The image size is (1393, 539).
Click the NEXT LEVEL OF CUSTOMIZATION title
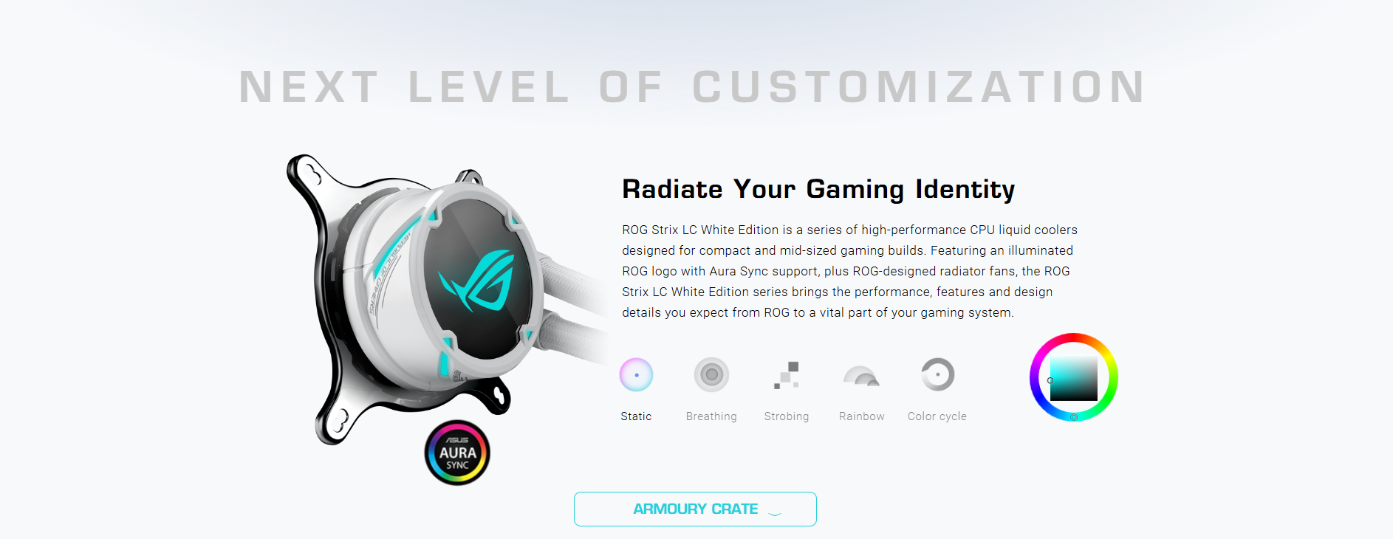click(x=693, y=87)
